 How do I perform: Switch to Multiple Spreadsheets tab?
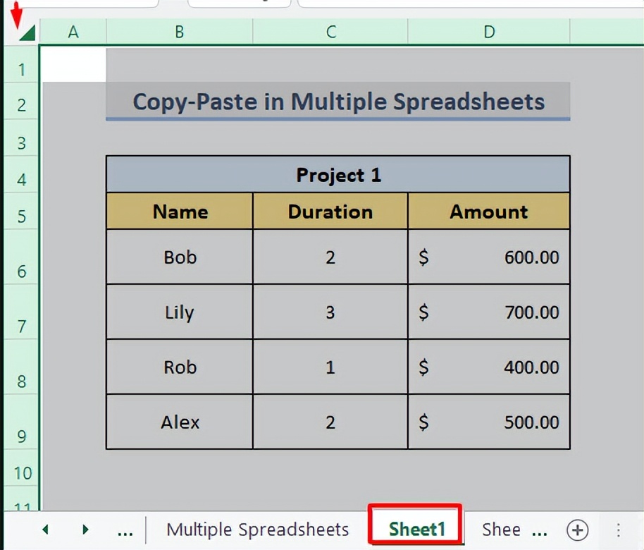(257, 530)
